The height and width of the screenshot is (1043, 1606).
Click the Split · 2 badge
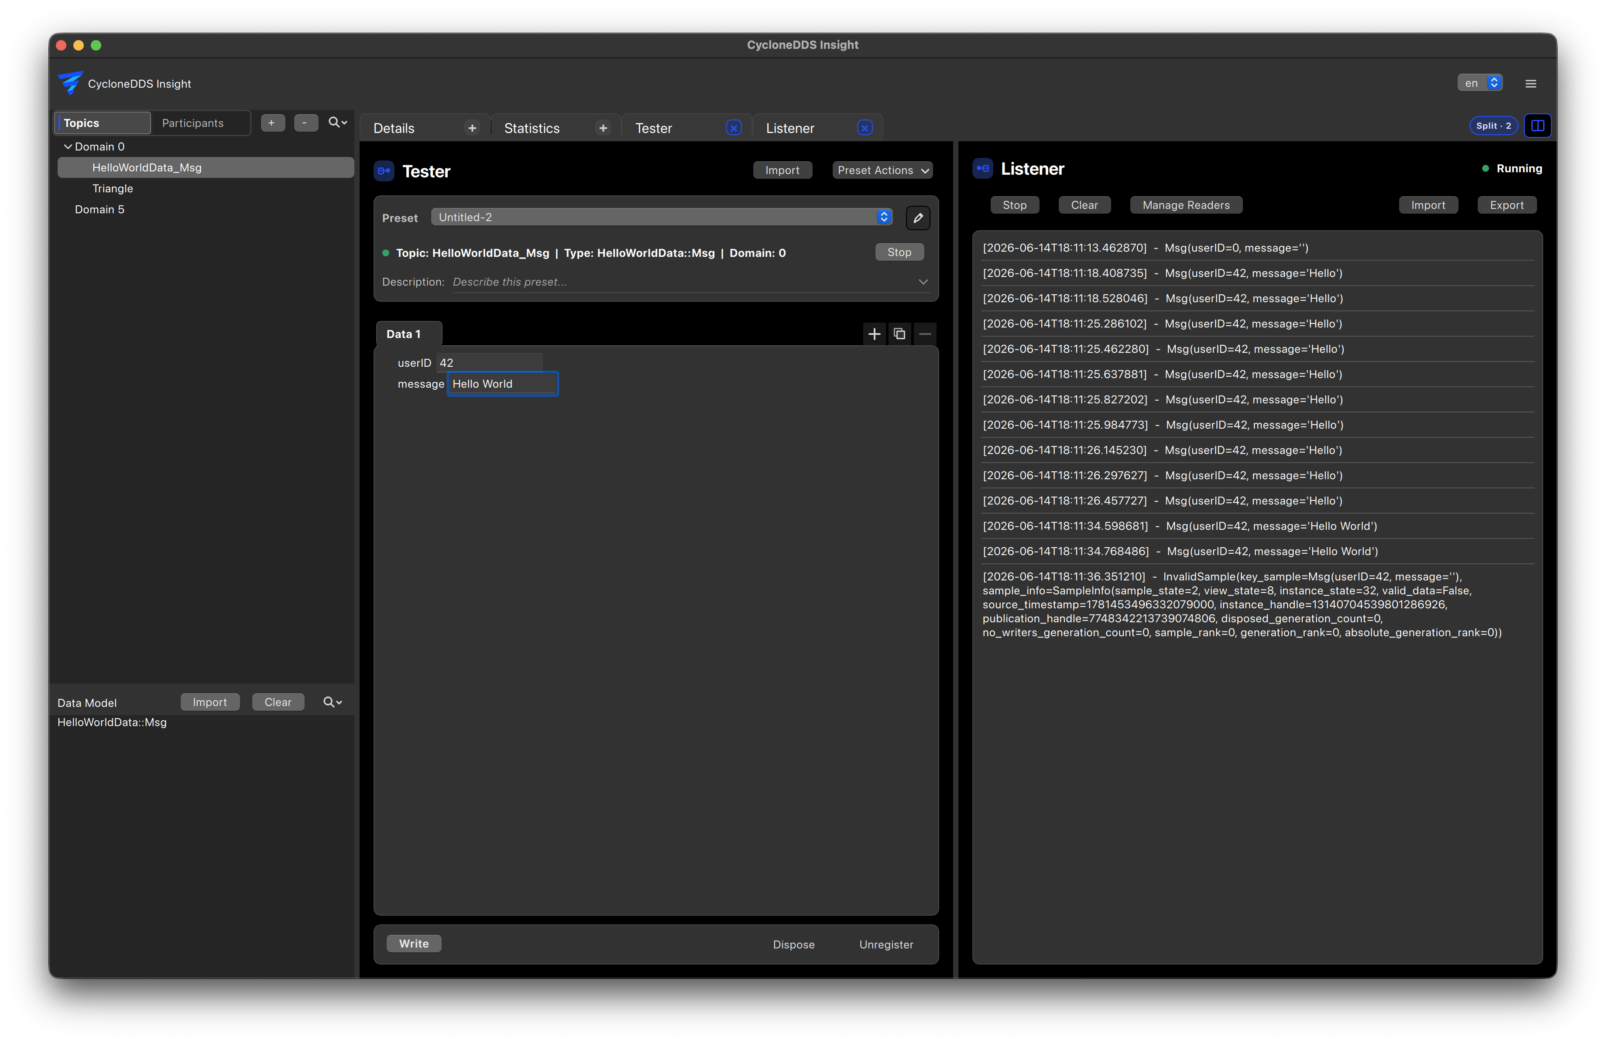(x=1493, y=126)
